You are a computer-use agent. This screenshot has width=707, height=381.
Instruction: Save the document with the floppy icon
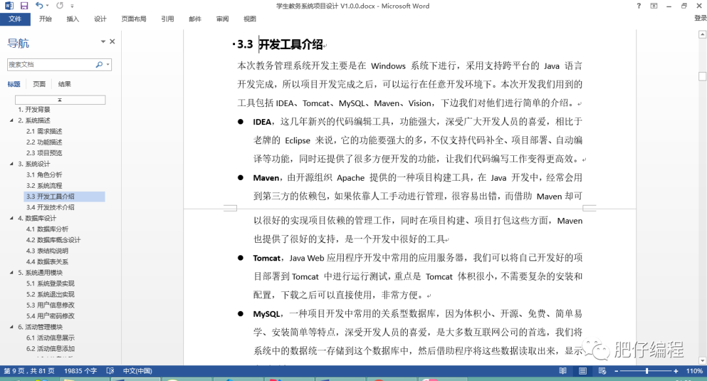point(24,6)
